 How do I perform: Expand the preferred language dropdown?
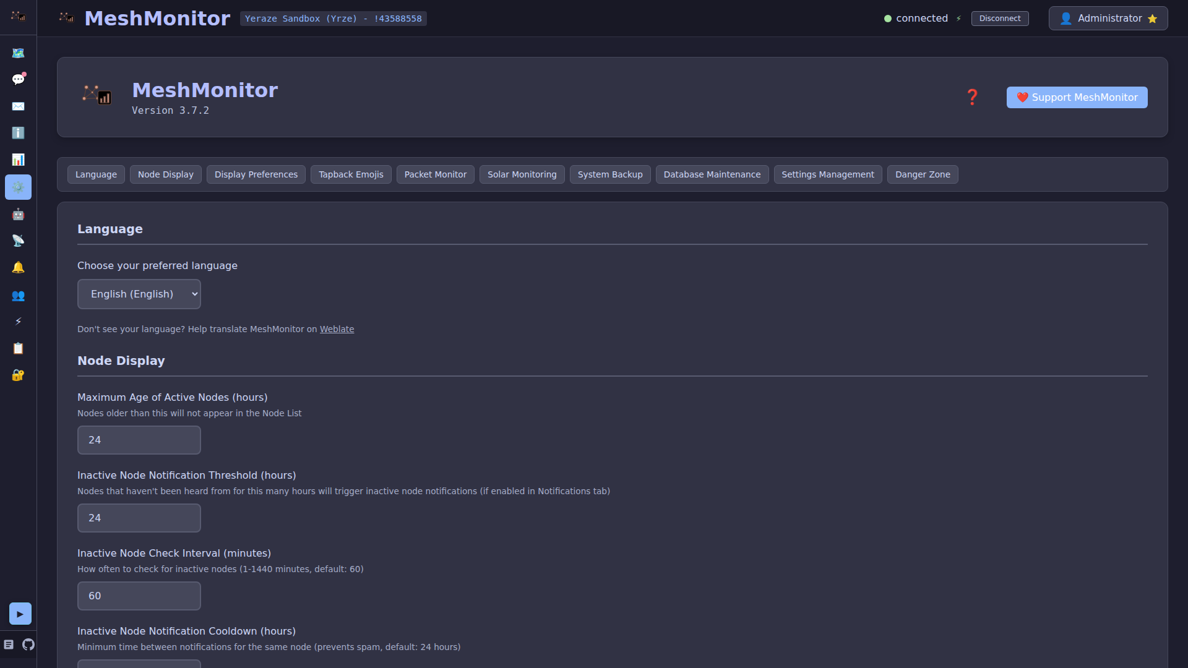click(x=139, y=294)
